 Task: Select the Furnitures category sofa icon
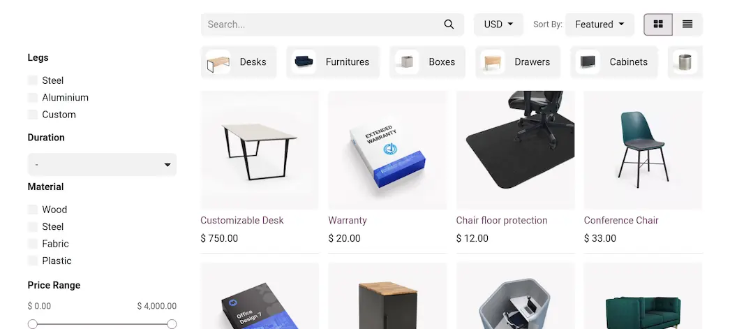[x=304, y=62]
